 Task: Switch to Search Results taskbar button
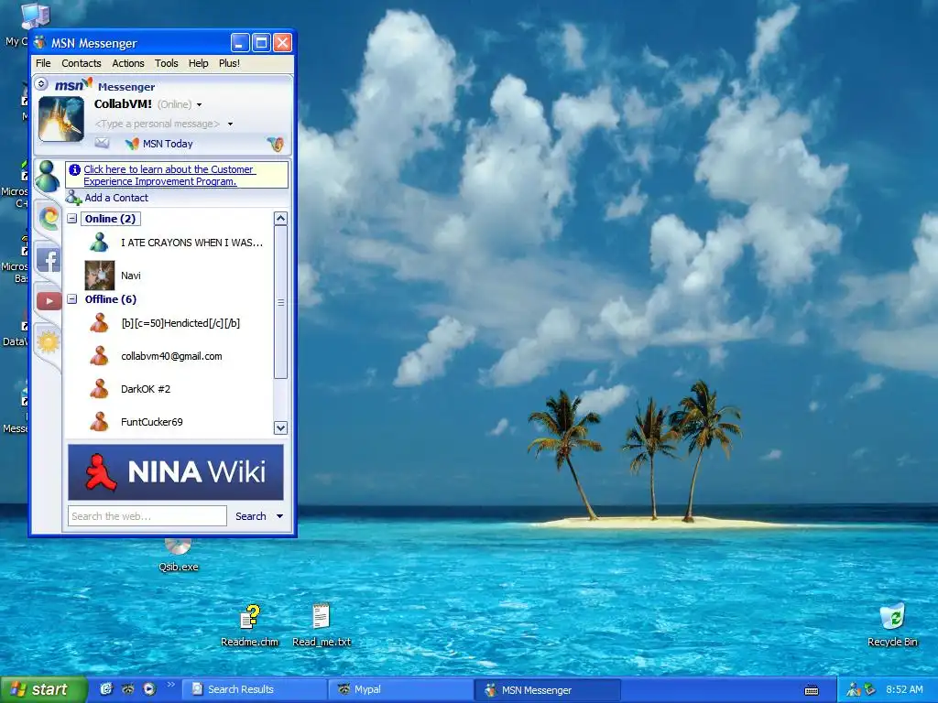pos(254,689)
